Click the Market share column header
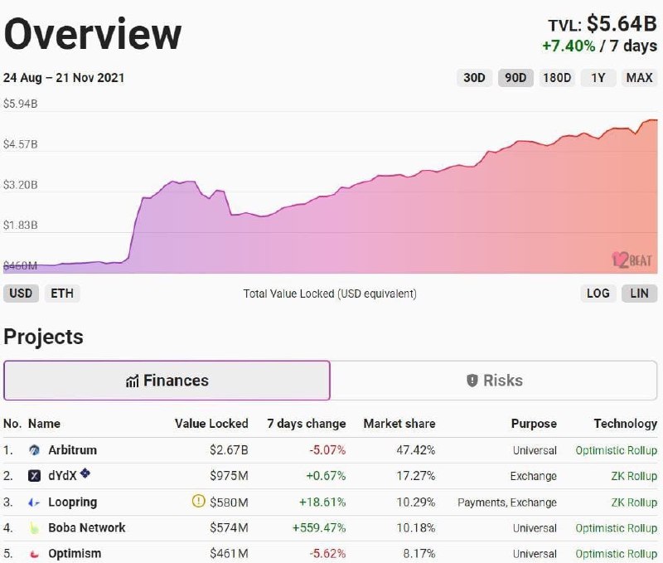Viewport: 663px width, 563px height. click(399, 424)
